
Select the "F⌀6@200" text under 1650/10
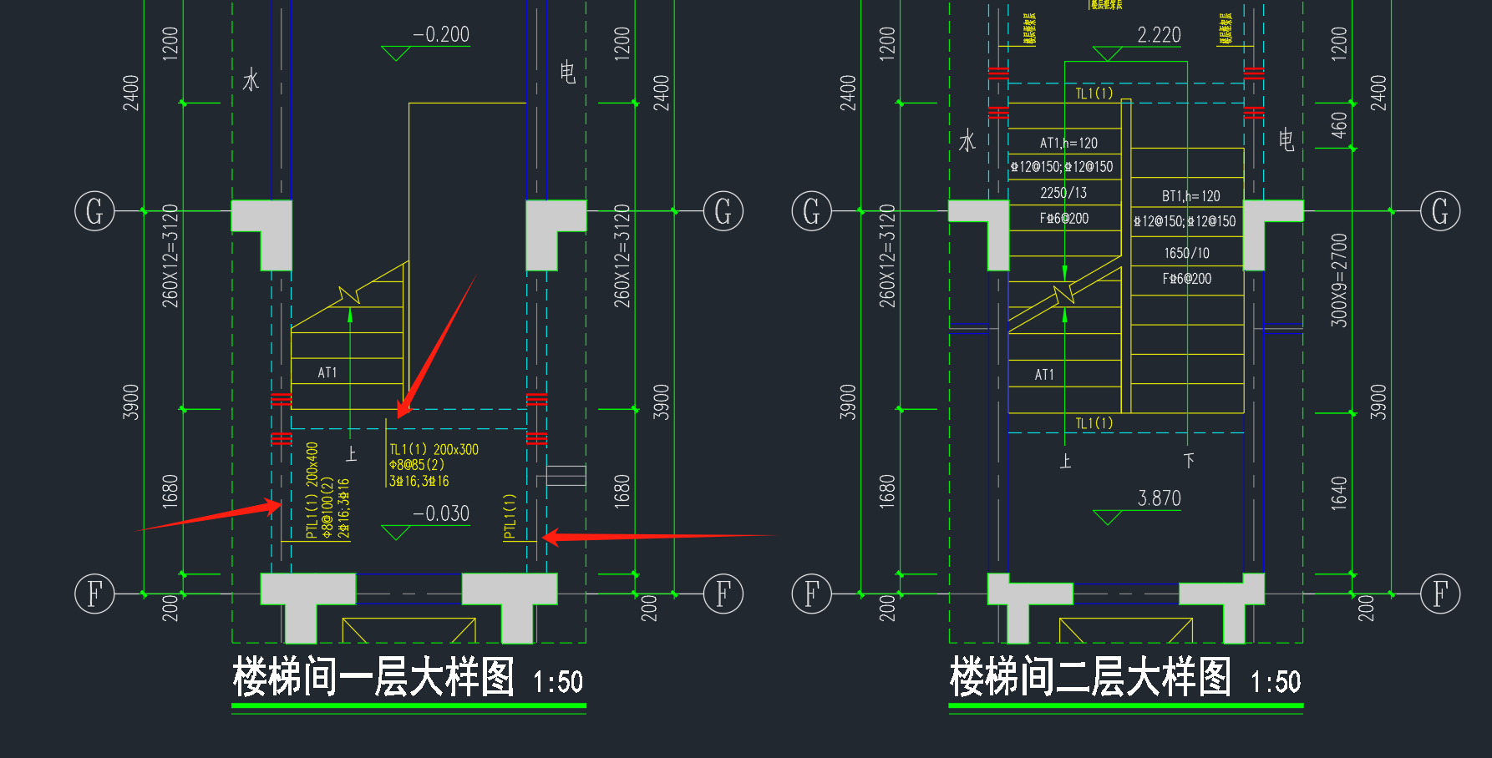(x=1186, y=279)
